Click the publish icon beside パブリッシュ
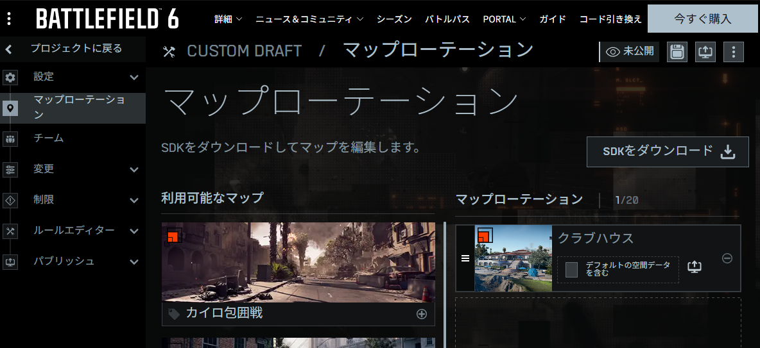Screen dimensions: 760x348 pyautogui.click(x=10, y=262)
